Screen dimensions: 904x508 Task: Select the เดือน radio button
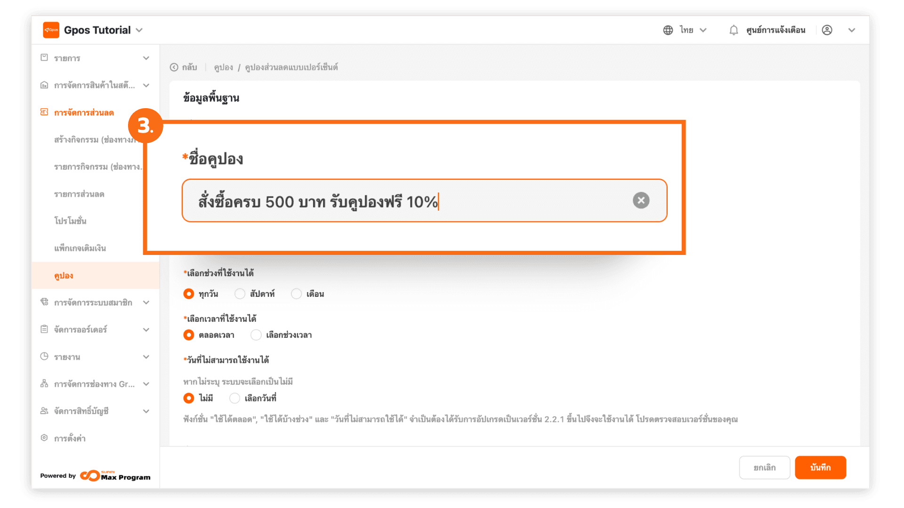click(297, 294)
